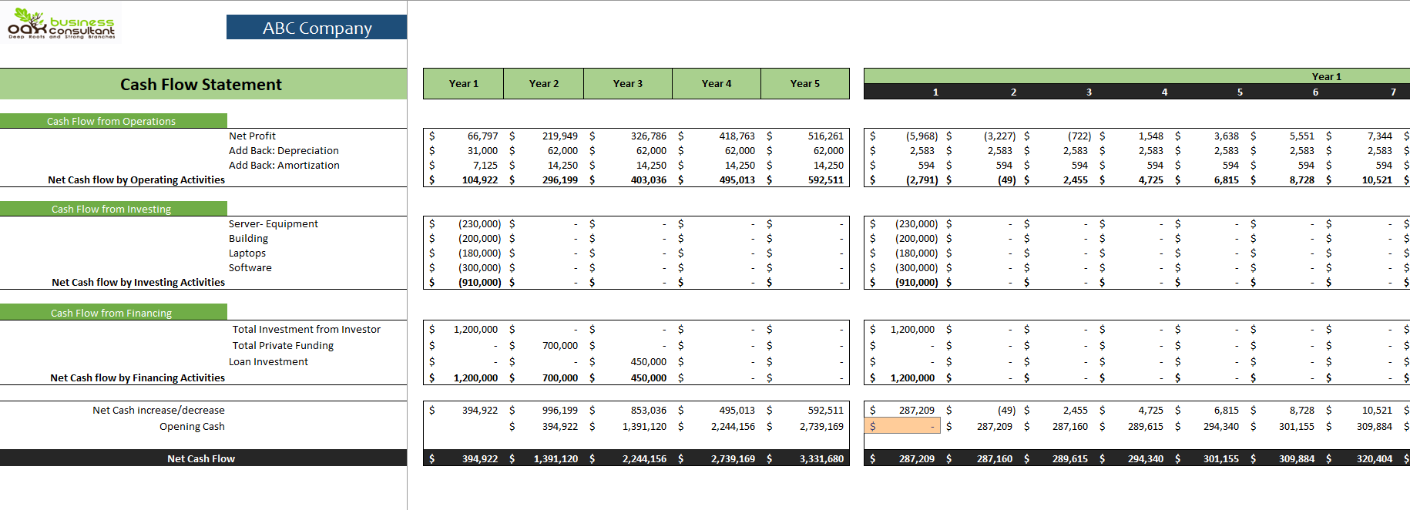Select Year 3 Opening Cash 1,391,120
The width and height of the screenshot is (1410, 510).
tap(644, 426)
